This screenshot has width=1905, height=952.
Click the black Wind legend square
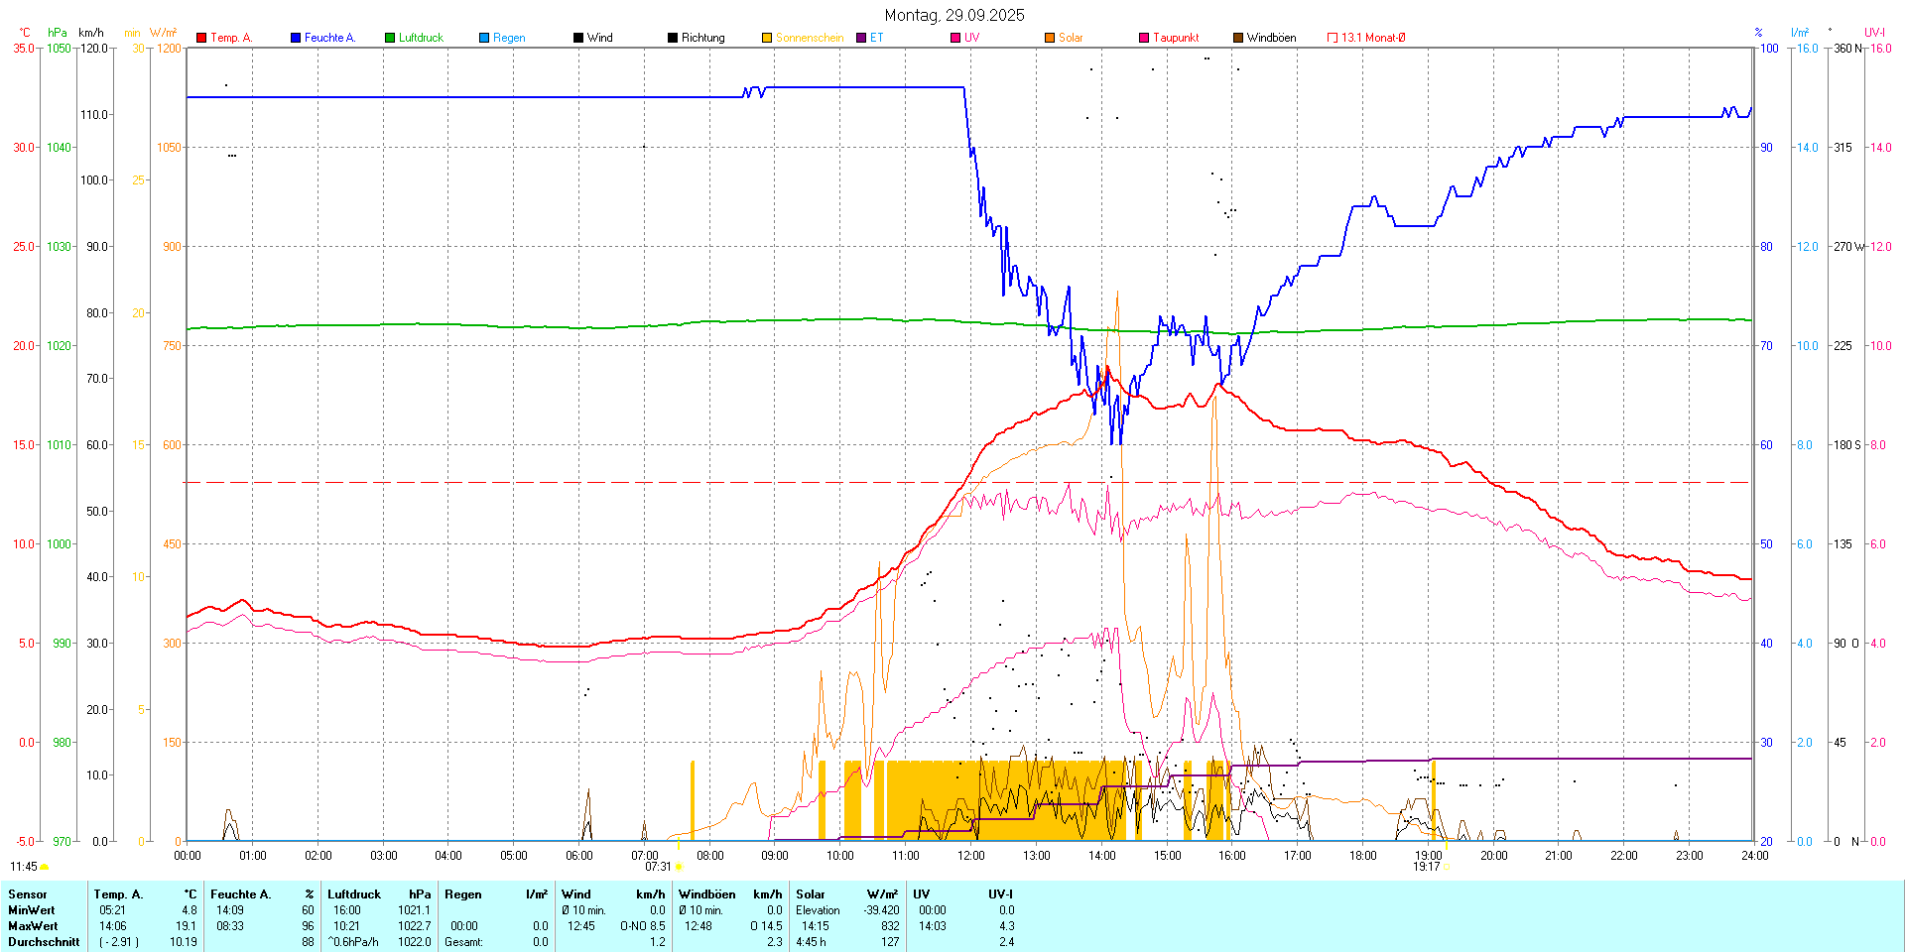pos(578,38)
